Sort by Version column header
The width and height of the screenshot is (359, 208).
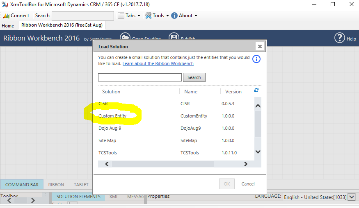click(x=233, y=92)
